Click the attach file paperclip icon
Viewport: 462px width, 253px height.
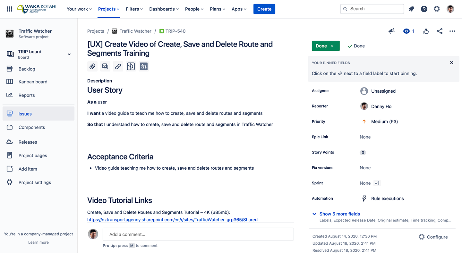pyautogui.click(x=92, y=66)
